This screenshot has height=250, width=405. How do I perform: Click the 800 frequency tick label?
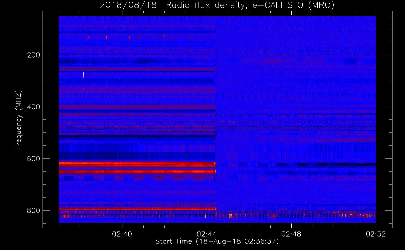coord(34,211)
